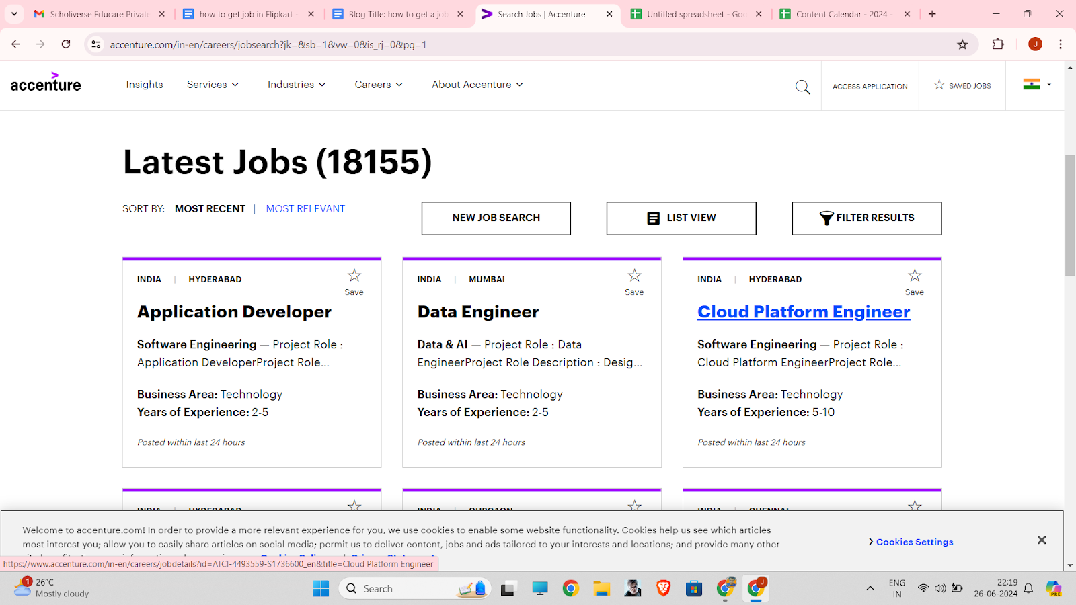The height and width of the screenshot is (605, 1076).
Task: Open Windows Start menu
Action: point(321,589)
